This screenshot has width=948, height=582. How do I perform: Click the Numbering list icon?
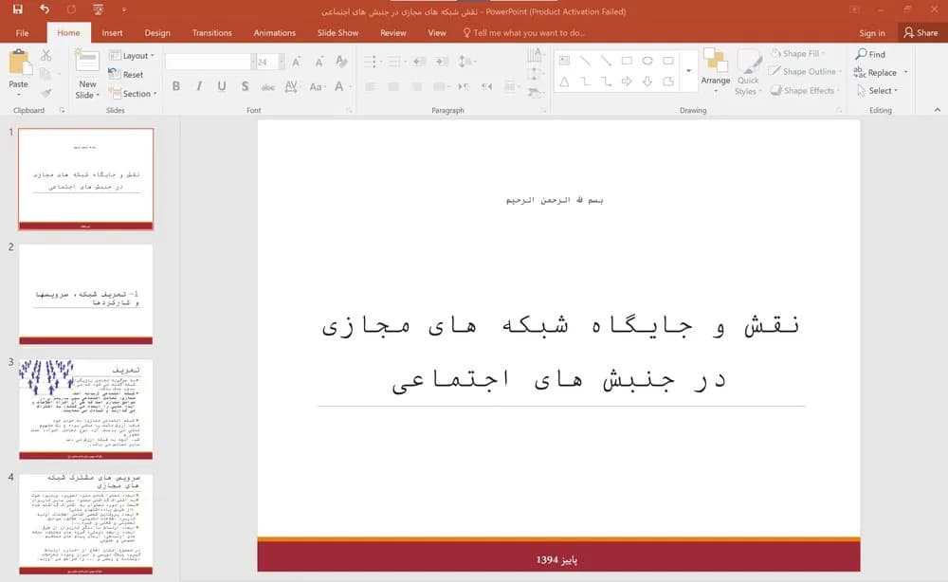pos(396,62)
